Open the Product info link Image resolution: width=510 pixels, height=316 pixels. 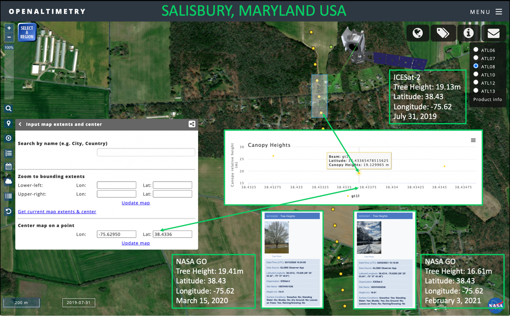(x=488, y=100)
